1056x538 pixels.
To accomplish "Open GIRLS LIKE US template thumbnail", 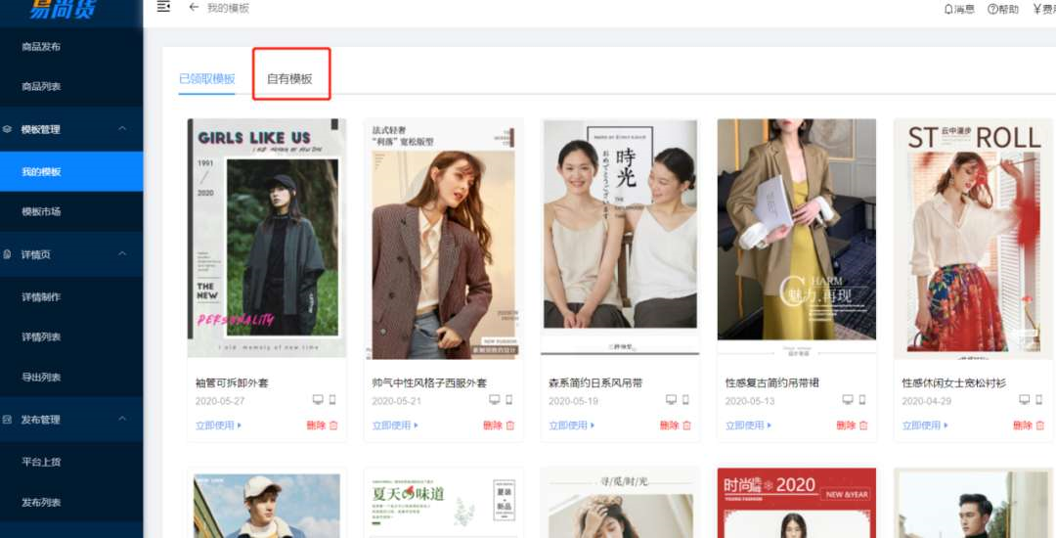I will pyautogui.click(x=267, y=238).
